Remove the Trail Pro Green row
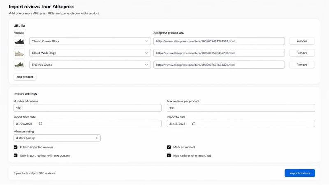Viewport: 329px width, 185px height. click(x=302, y=65)
